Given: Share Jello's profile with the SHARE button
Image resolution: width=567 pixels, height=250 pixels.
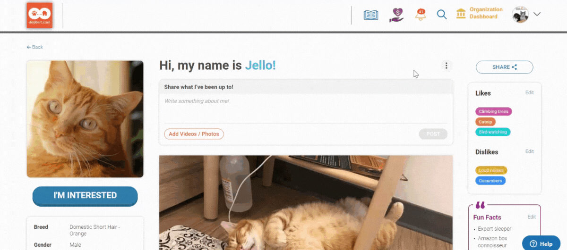Looking at the screenshot, I should click(x=504, y=67).
